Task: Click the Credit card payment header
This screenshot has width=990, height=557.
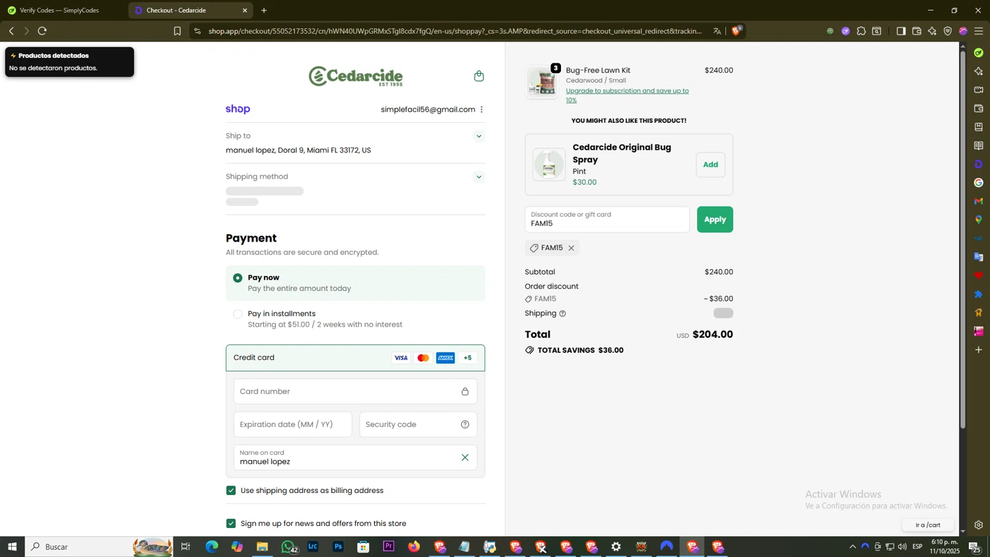Action: pos(355,358)
